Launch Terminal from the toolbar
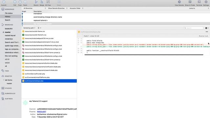 pos(199,2)
